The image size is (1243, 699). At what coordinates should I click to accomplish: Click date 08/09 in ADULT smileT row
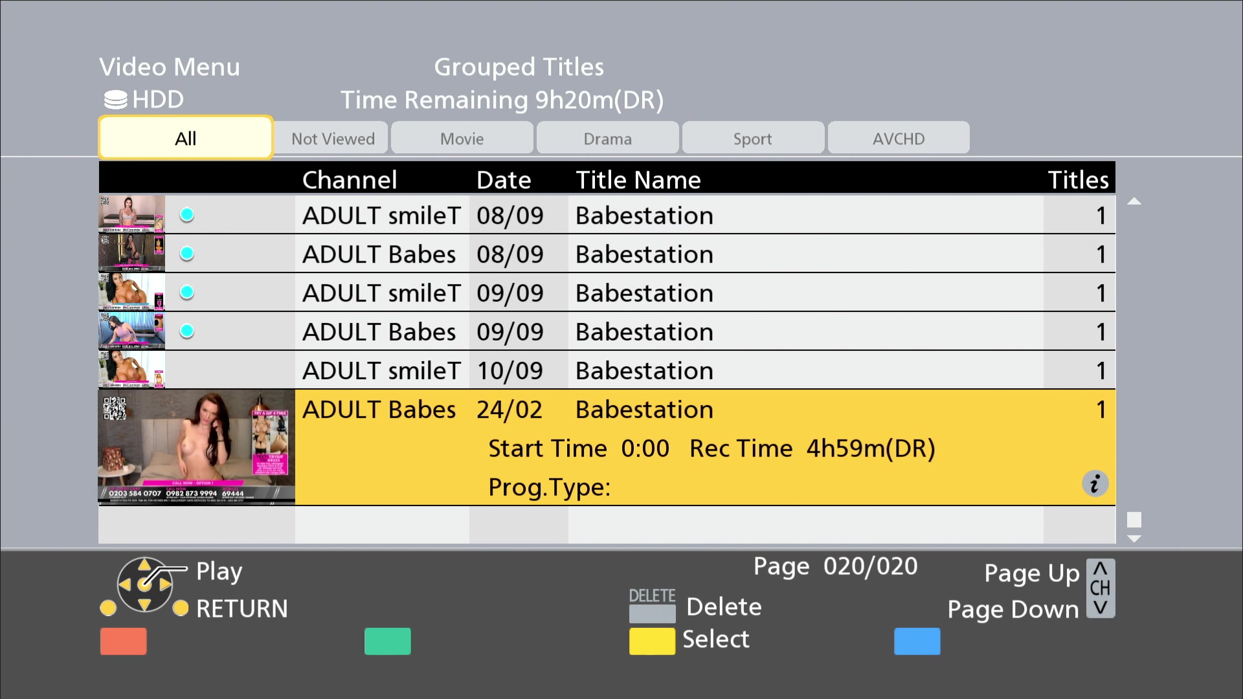click(510, 216)
